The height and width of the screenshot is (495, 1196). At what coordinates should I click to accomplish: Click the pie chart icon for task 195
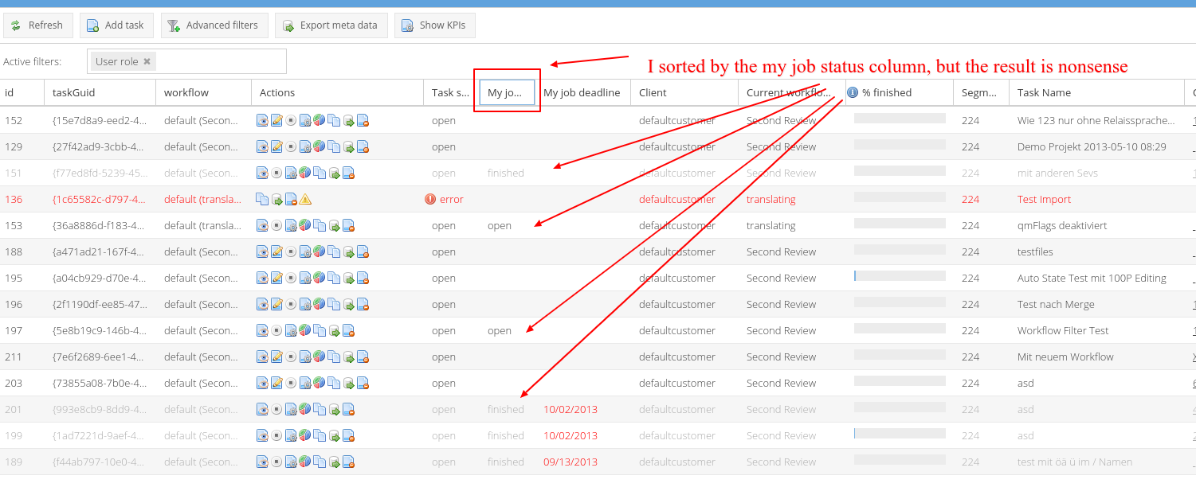319,279
